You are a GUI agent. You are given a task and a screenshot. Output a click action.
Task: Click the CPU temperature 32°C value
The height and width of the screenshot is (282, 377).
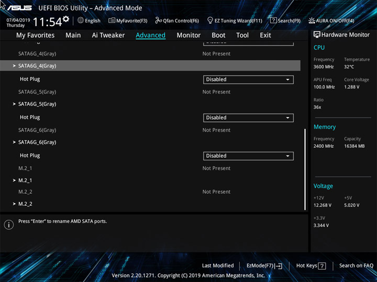pyautogui.click(x=349, y=67)
